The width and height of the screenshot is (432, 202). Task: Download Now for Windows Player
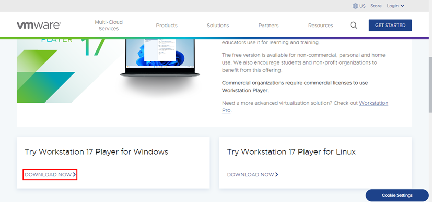pos(50,174)
